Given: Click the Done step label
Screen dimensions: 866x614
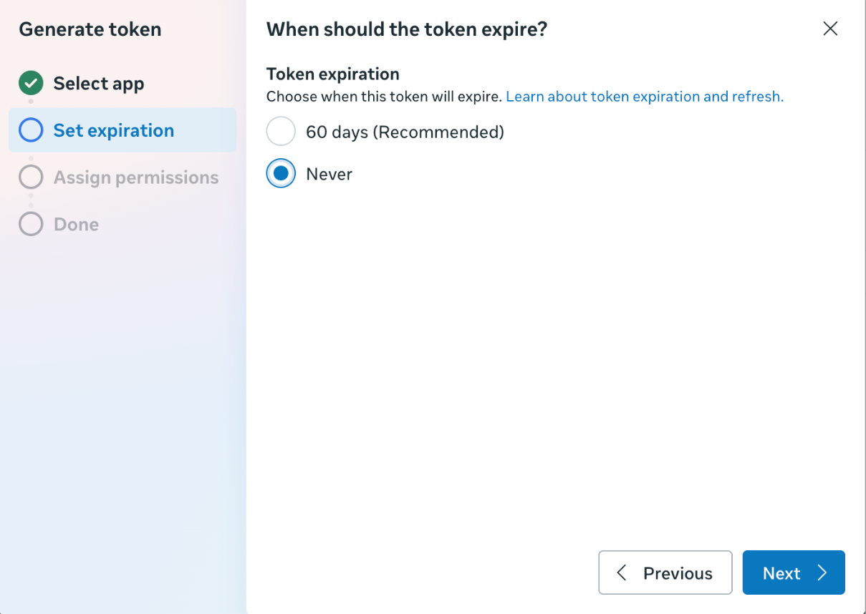Looking at the screenshot, I should click(x=76, y=225).
